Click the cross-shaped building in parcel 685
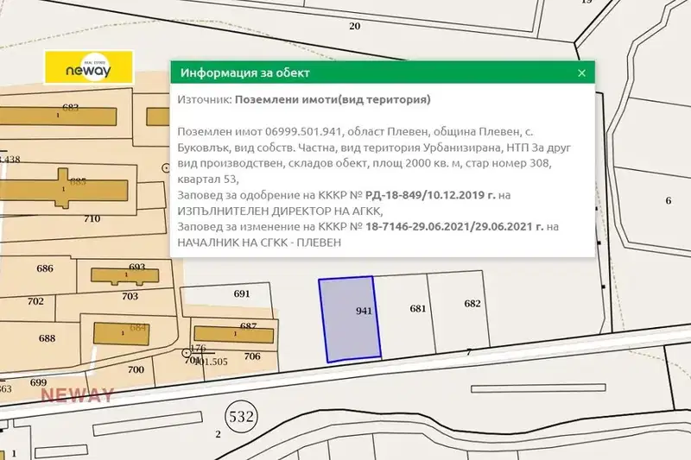Viewport: 691px width, 460px height. (64, 189)
